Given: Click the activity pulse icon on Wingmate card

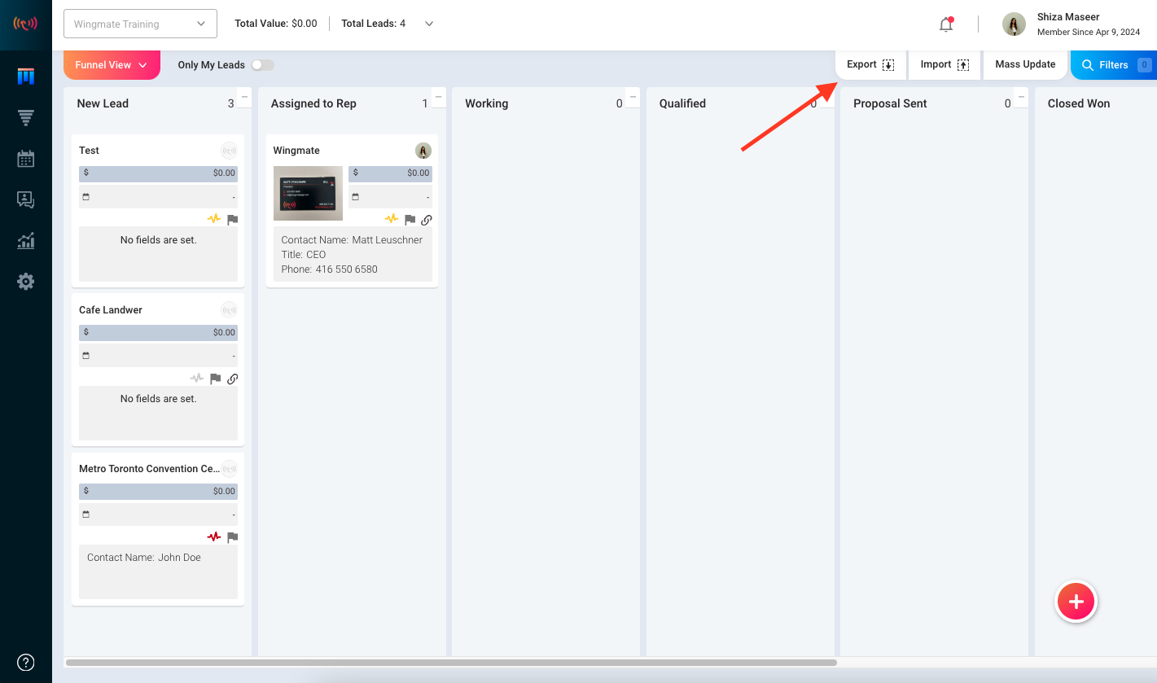Looking at the screenshot, I should pos(392,219).
